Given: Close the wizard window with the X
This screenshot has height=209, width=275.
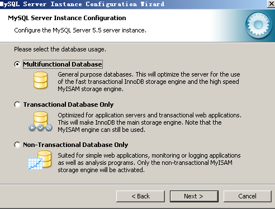Looking at the screenshot, I should click(271, 4).
